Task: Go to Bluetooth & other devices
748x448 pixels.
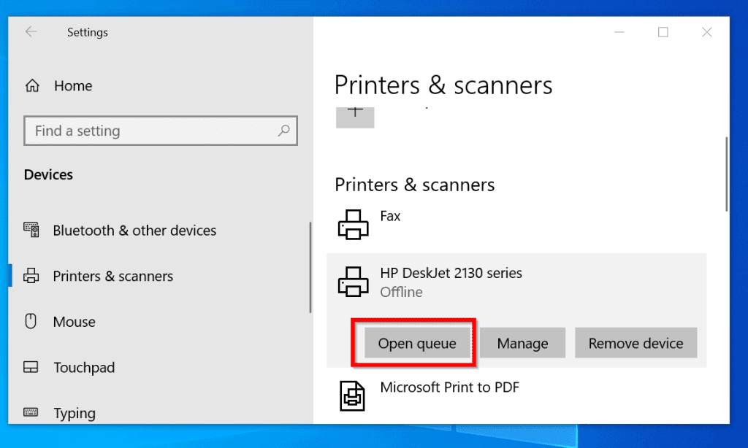Action: click(134, 230)
